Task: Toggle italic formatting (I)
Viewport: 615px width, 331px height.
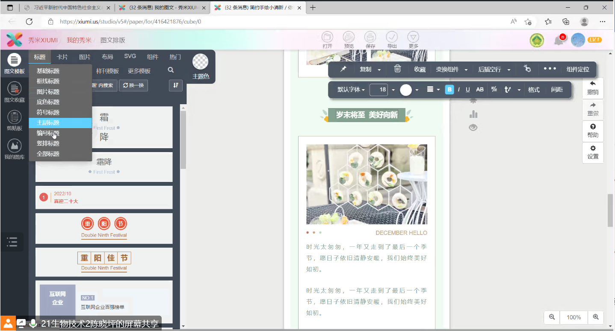Action: (x=458, y=90)
